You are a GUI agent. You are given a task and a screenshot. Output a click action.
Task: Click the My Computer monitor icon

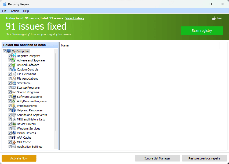click(x=9, y=51)
